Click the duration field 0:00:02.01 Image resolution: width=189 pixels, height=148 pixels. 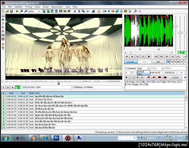(x=170, y=73)
